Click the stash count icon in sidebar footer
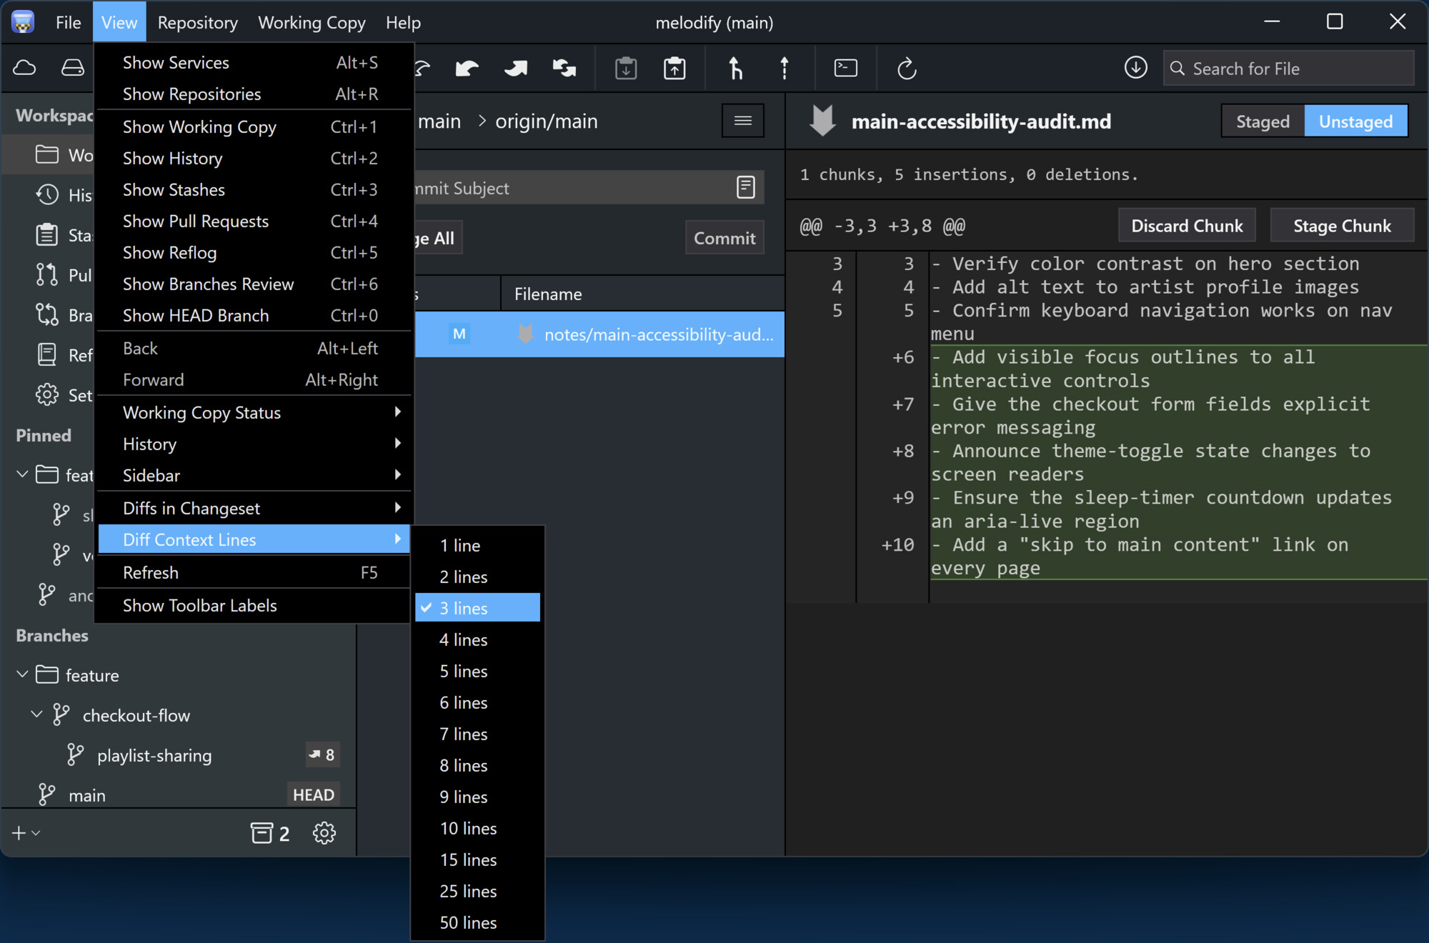The width and height of the screenshot is (1429, 943). pos(270,833)
